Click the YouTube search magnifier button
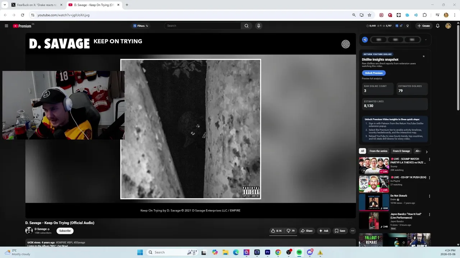 (x=247, y=26)
